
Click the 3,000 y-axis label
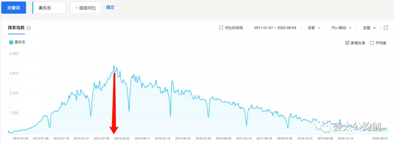pyautogui.click(x=14, y=73)
